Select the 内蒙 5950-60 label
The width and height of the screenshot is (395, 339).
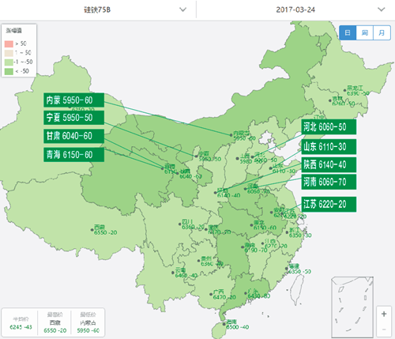point(73,100)
